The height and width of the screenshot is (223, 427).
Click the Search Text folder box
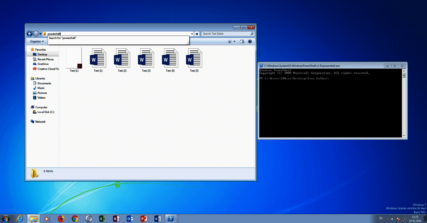point(225,33)
